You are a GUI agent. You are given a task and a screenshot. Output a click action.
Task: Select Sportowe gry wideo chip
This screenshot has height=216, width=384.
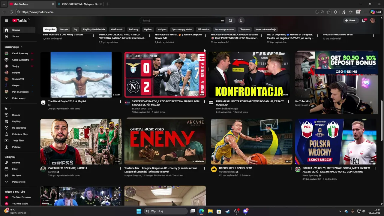182,29
